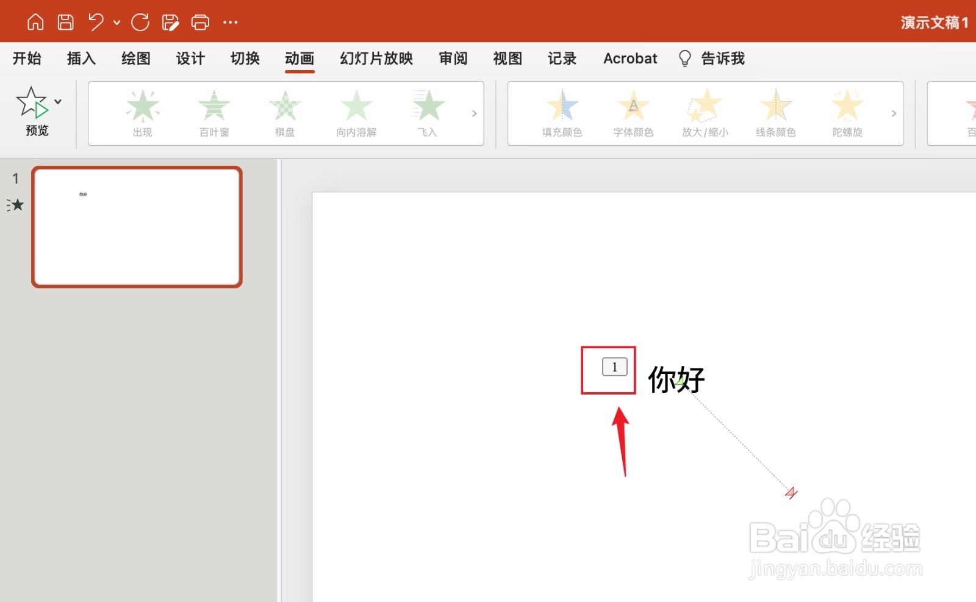Switch to the 设计 tab
This screenshot has width=976, height=602.
pyautogui.click(x=190, y=59)
